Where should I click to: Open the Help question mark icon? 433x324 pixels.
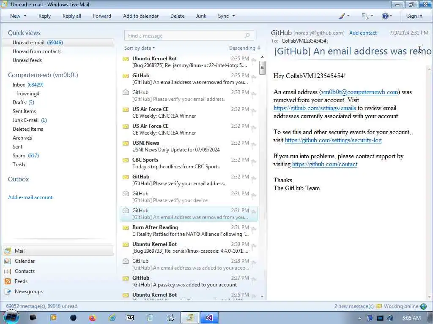385,16
